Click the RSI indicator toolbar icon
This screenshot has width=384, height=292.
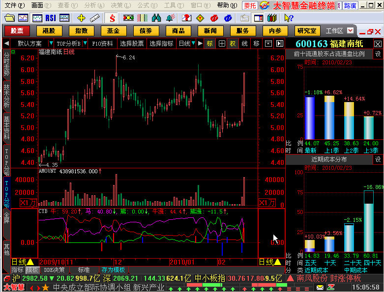point(50,18)
